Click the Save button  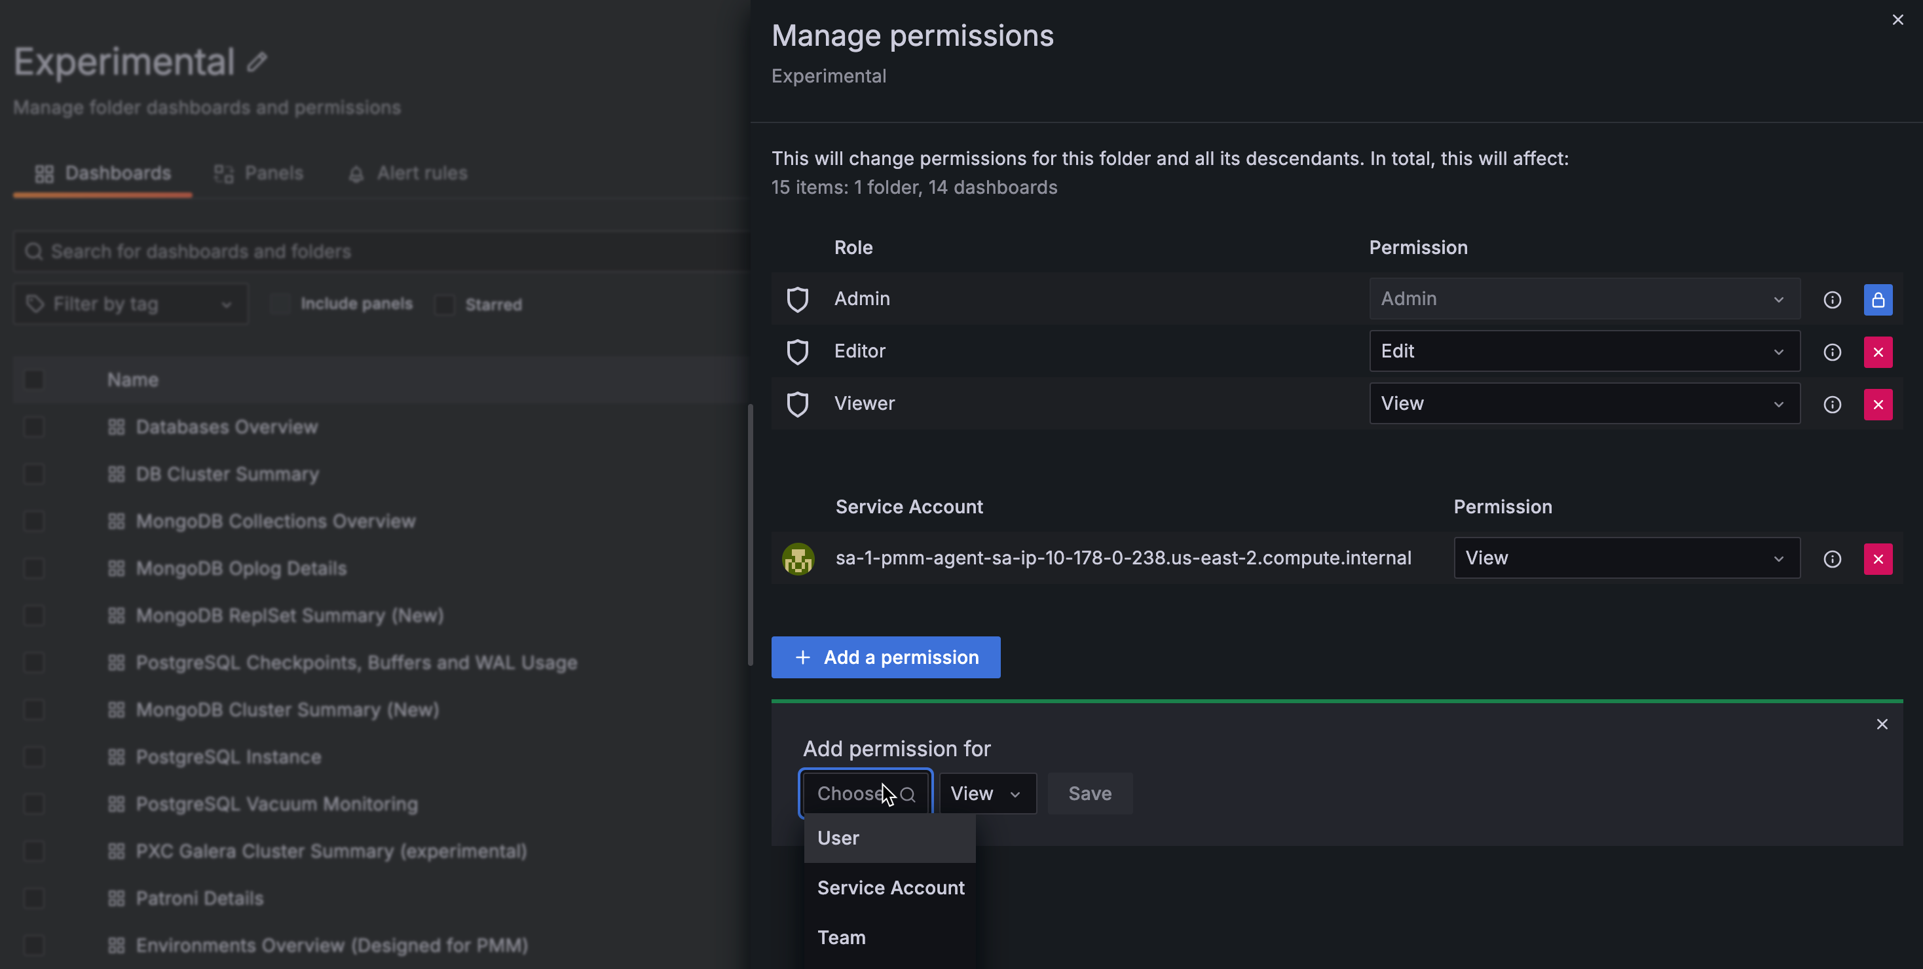pyautogui.click(x=1089, y=794)
